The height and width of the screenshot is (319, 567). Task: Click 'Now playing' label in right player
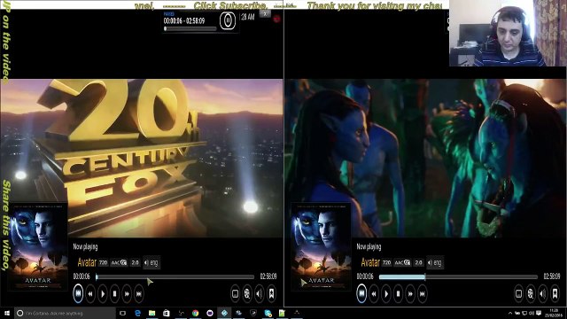point(369,246)
